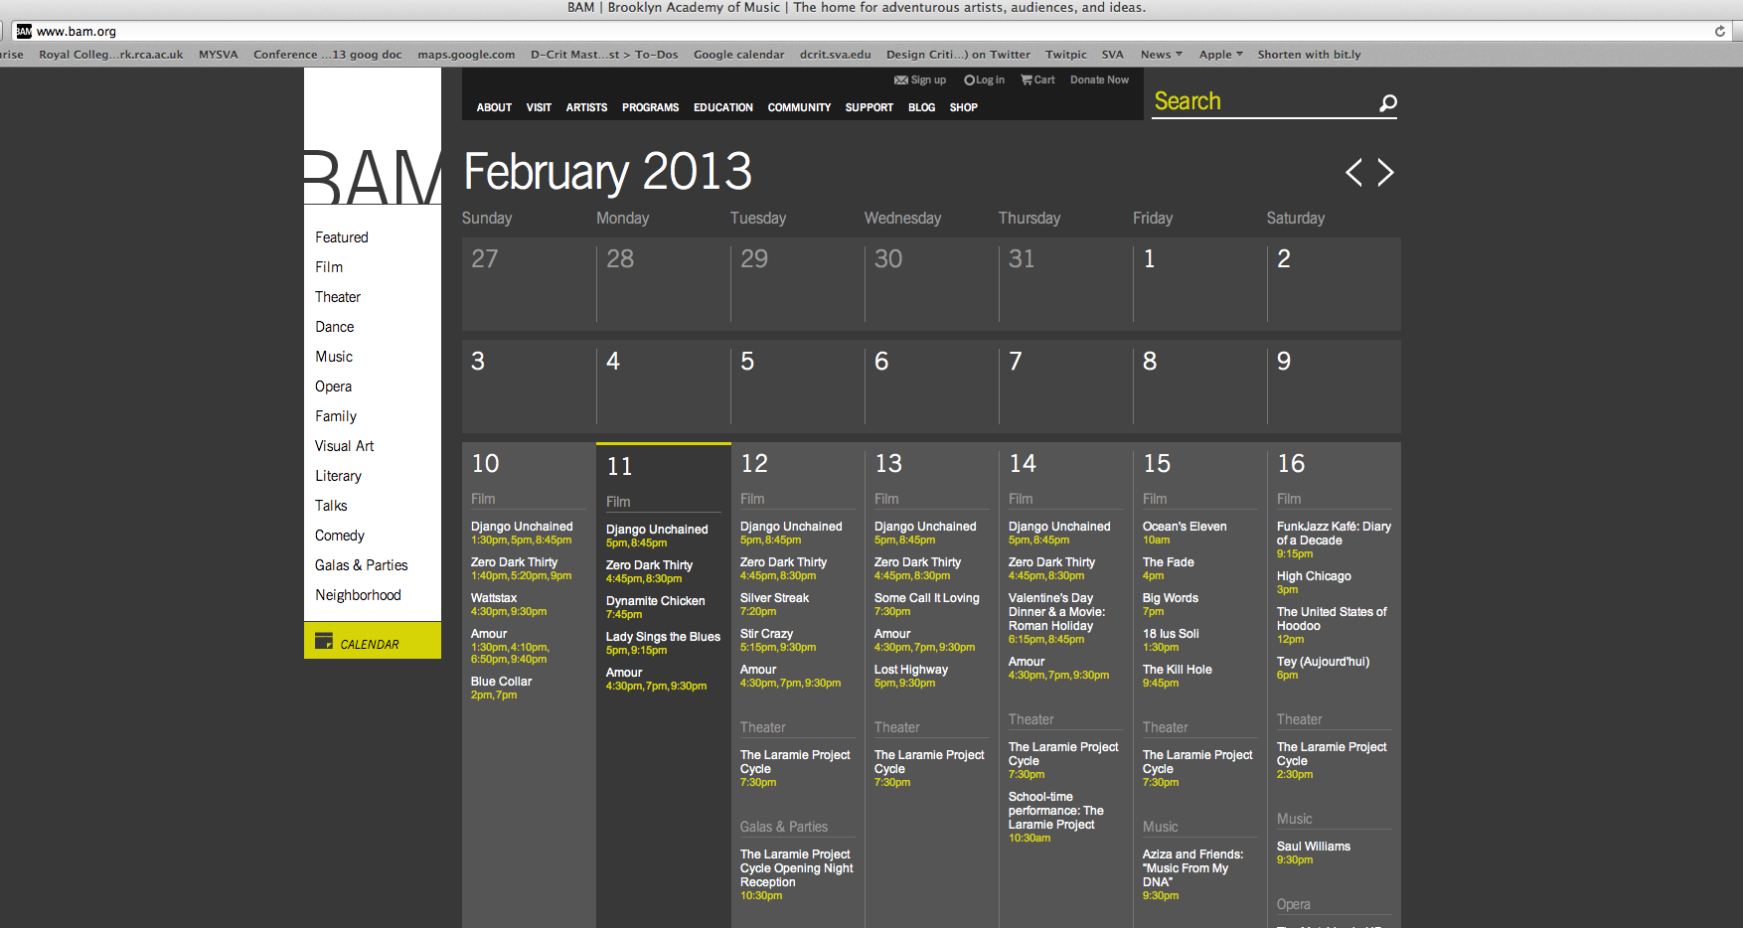Reload the page with refresh icon

[x=1720, y=32]
